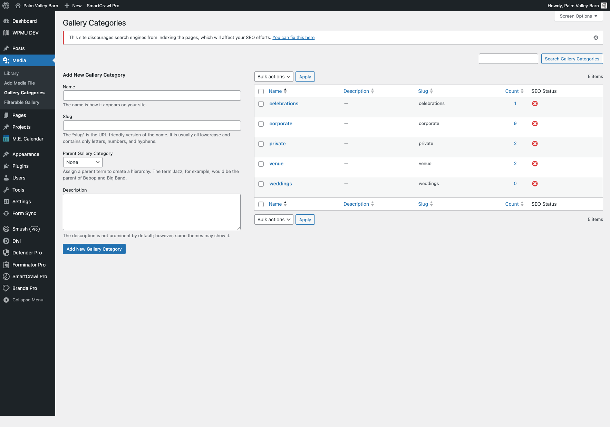Click the Dashboard gauge icon
Image resolution: width=610 pixels, height=427 pixels.
(6, 21)
